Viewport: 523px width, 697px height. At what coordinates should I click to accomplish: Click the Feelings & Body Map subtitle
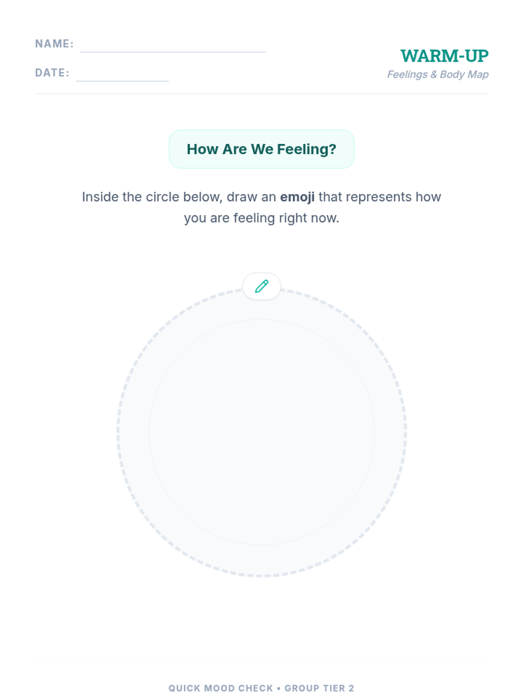click(x=438, y=74)
